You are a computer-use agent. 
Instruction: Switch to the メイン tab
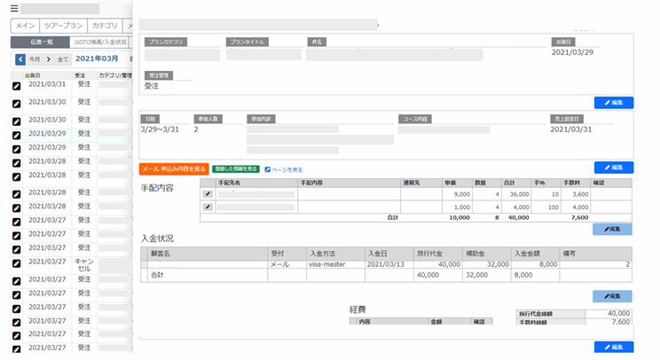click(27, 25)
